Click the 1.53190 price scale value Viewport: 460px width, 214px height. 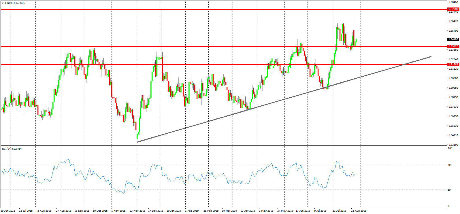[453, 145]
